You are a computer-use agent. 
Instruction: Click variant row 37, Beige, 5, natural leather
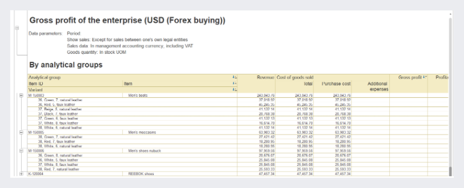pyautogui.click(x=60, y=109)
